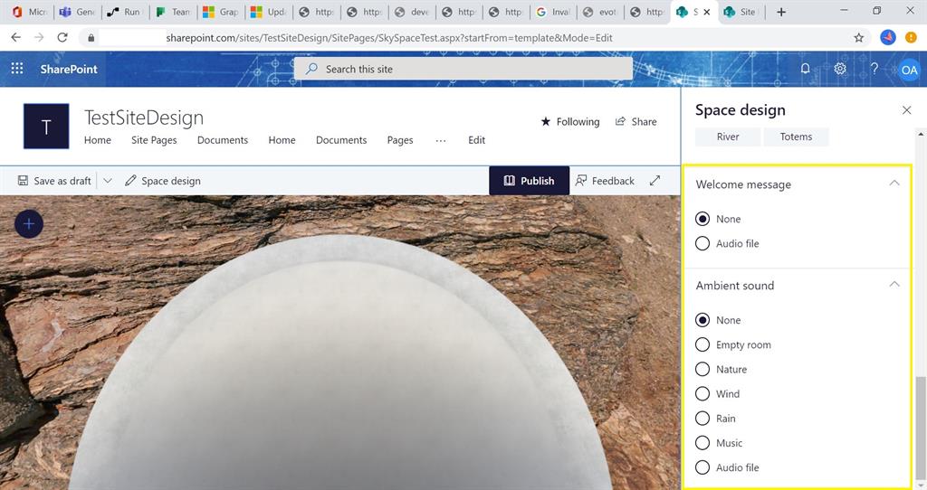The width and height of the screenshot is (927, 490).
Task: Share the site
Action: pyautogui.click(x=636, y=122)
